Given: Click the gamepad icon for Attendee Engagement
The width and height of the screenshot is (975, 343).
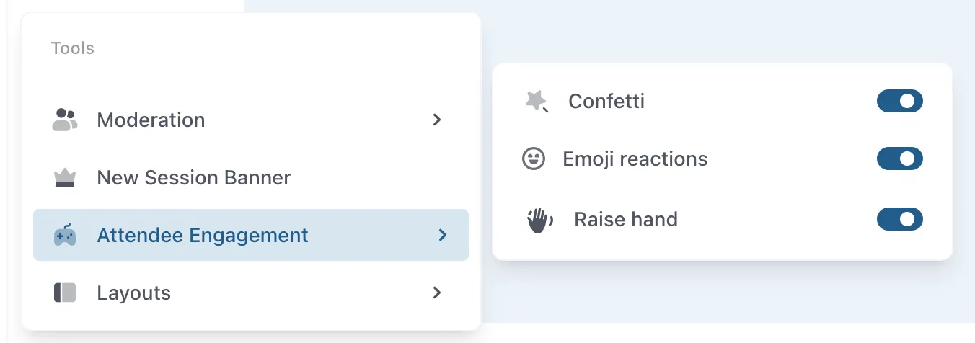Looking at the screenshot, I should [65, 235].
